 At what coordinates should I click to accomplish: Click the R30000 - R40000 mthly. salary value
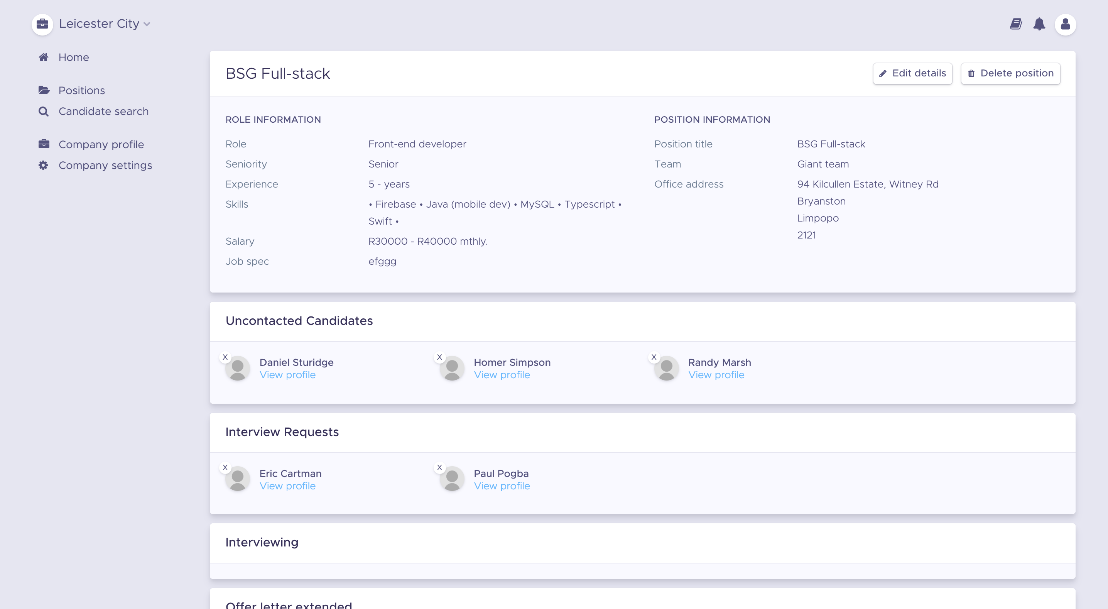point(427,242)
